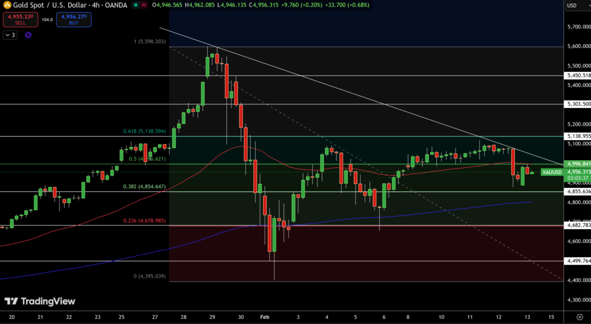Image resolution: width=591 pixels, height=324 pixels.
Task: Click the XAUUSD price label tag
Action: tap(552, 172)
